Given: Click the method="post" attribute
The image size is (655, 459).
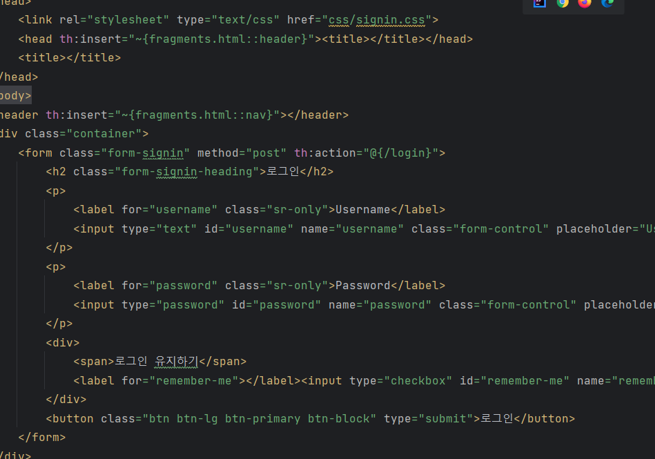Looking at the screenshot, I should click(242, 153).
